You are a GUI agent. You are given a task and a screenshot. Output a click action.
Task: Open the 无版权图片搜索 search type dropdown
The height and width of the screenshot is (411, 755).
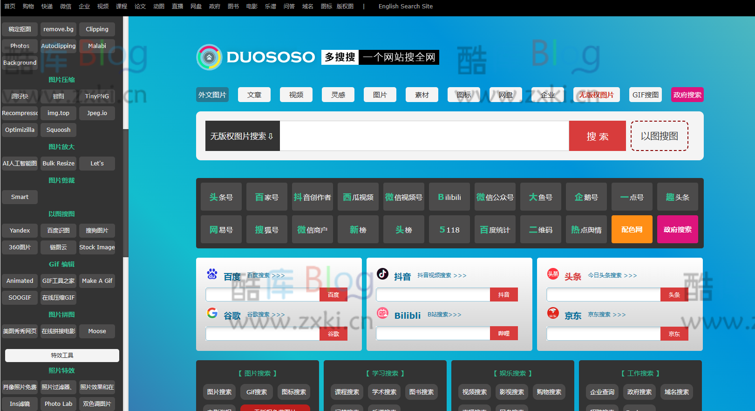pos(242,136)
